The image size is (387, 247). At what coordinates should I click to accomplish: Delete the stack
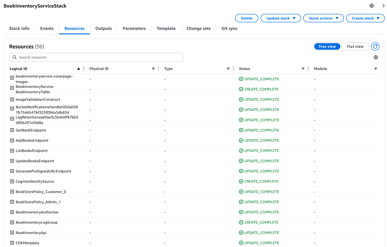click(x=246, y=18)
